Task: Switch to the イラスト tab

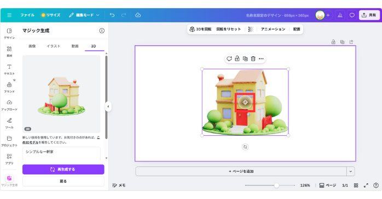Action: (x=53, y=46)
